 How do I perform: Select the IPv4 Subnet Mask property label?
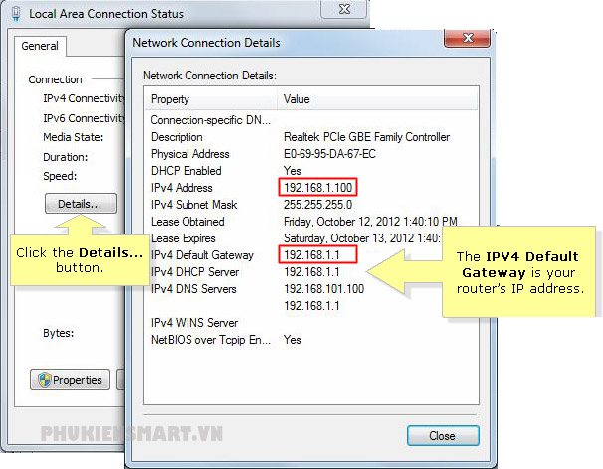coord(194,205)
